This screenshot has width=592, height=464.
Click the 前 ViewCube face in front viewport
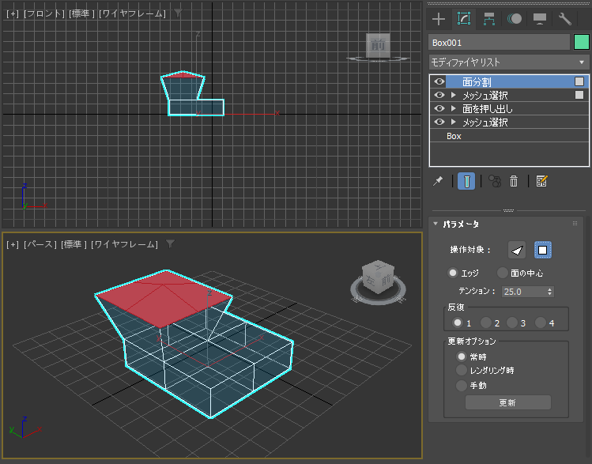[378, 45]
